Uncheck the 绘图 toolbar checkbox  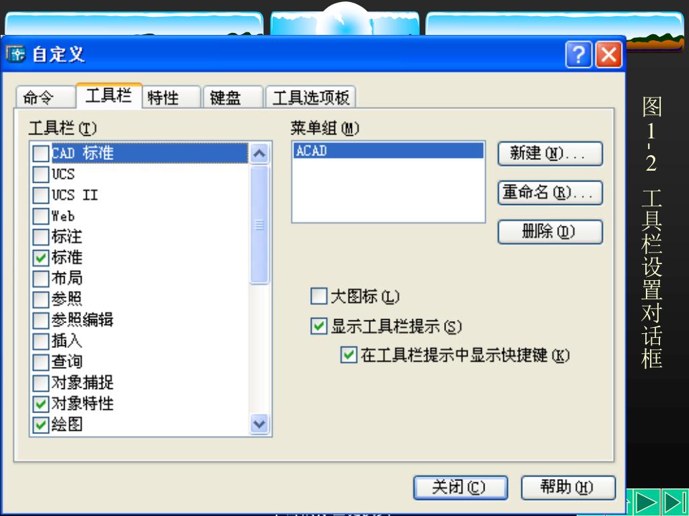point(41,425)
